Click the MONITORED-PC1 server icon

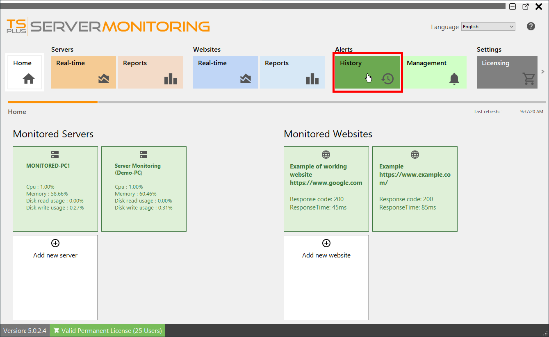[x=55, y=155]
